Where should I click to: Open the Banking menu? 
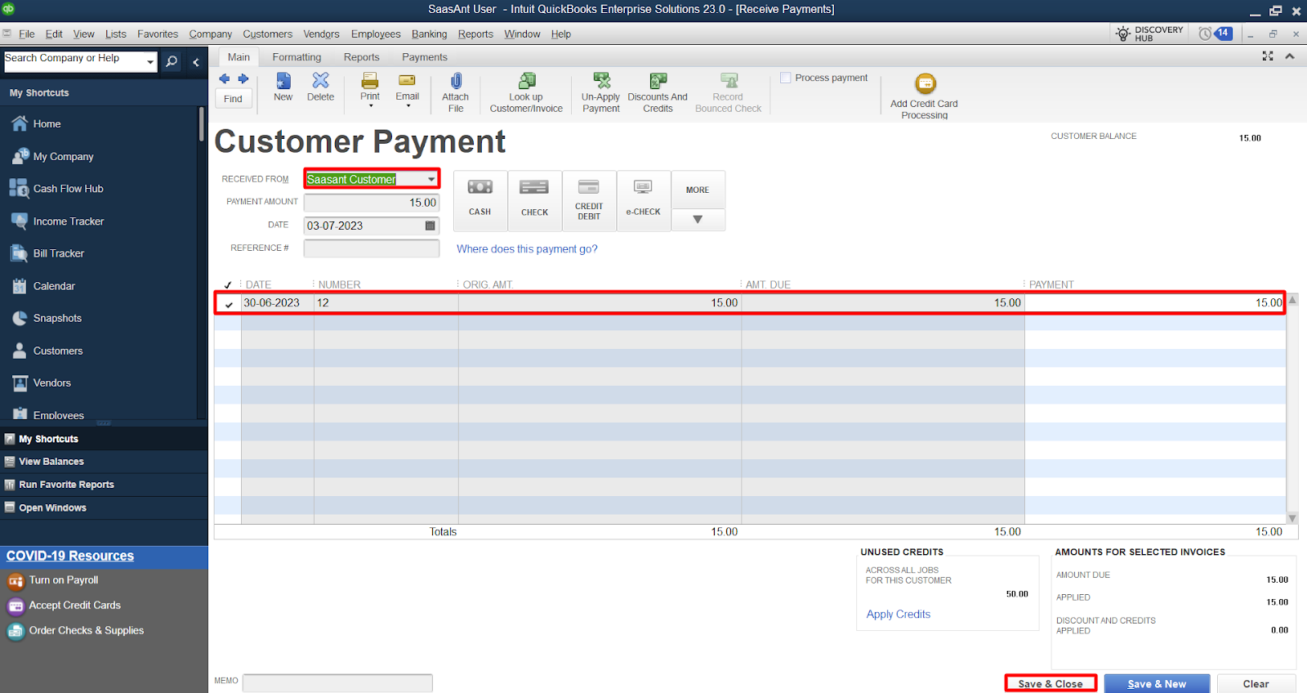429,34
